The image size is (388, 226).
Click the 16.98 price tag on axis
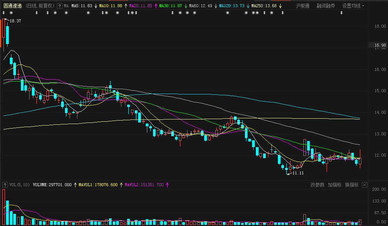point(380,45)
